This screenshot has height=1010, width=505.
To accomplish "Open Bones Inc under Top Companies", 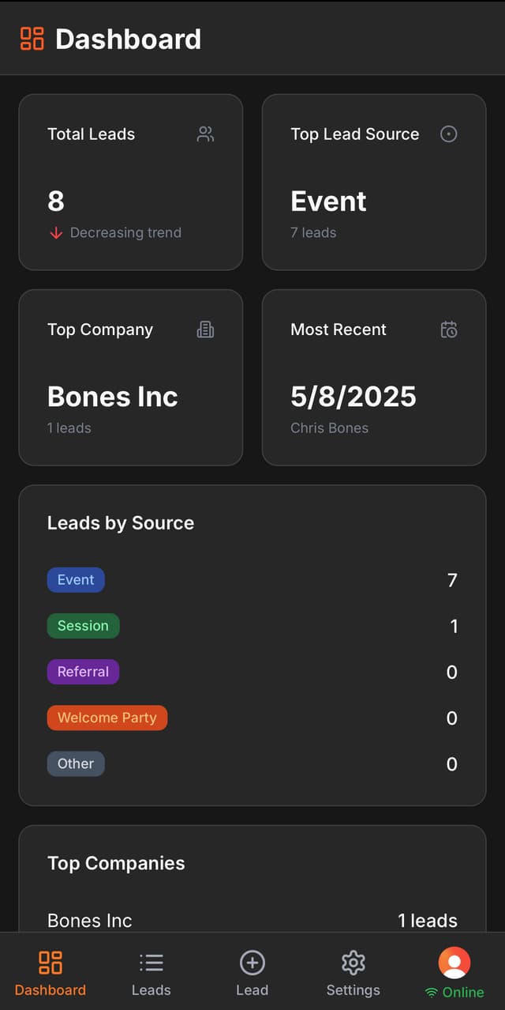I will (x=89, y=920).
